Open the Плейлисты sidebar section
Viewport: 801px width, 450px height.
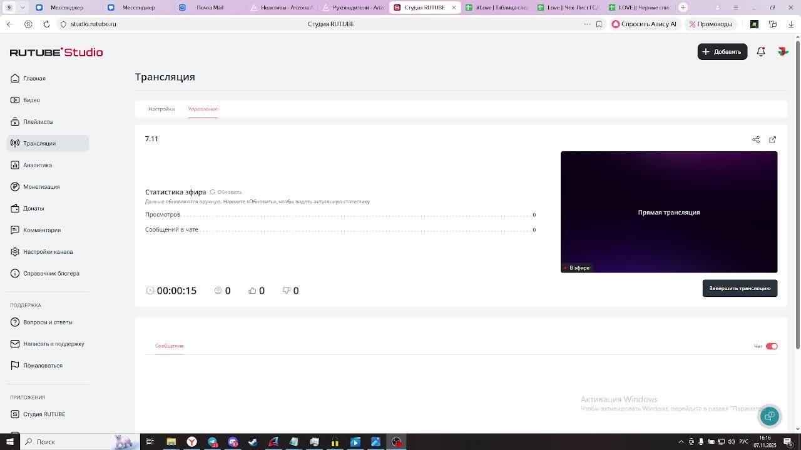(x=48, y=122)
